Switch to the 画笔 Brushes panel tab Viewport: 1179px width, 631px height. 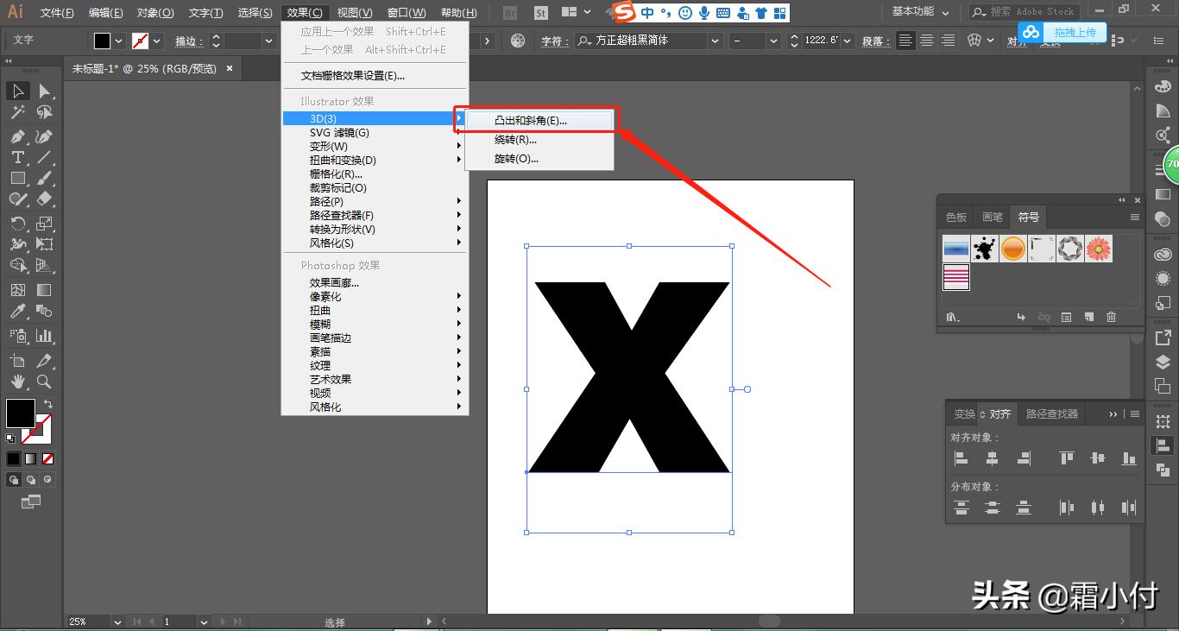992,217
